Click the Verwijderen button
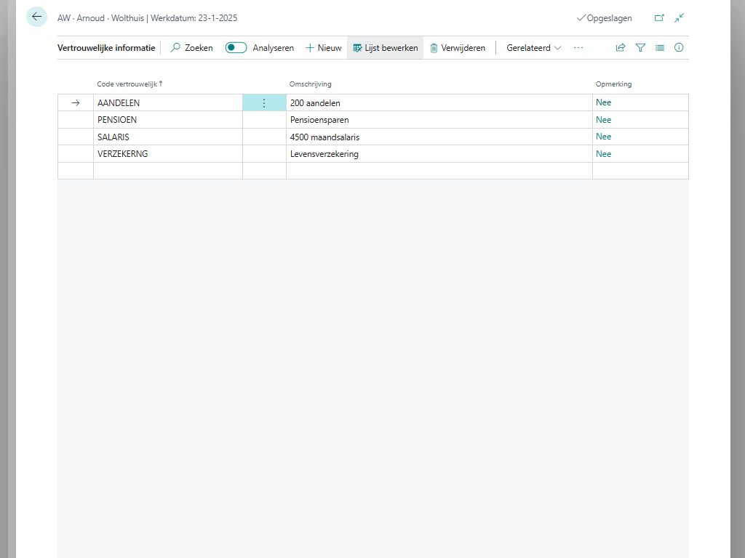745x558 pixels. [x=457, y=48]
